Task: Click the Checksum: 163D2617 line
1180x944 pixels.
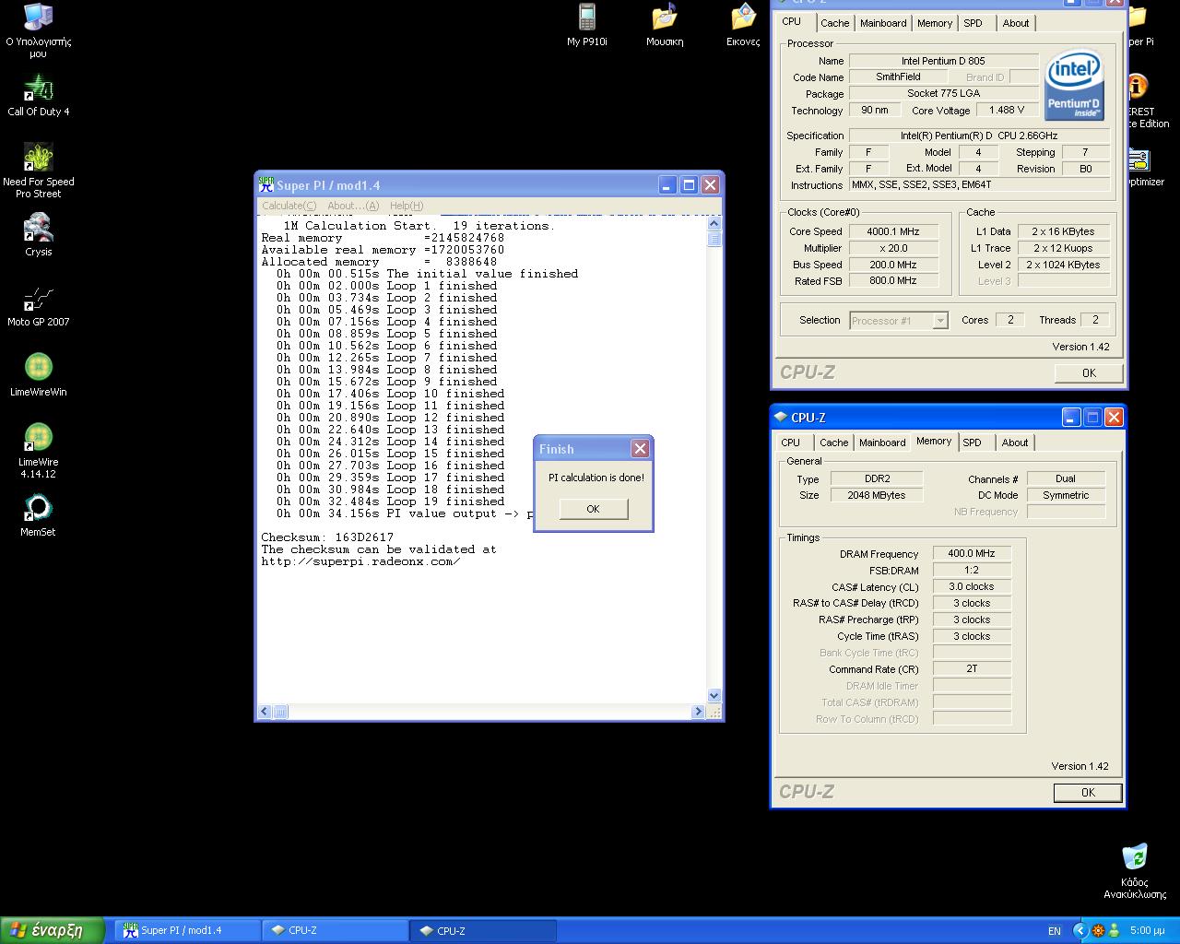Action: (x=327, y=537)
